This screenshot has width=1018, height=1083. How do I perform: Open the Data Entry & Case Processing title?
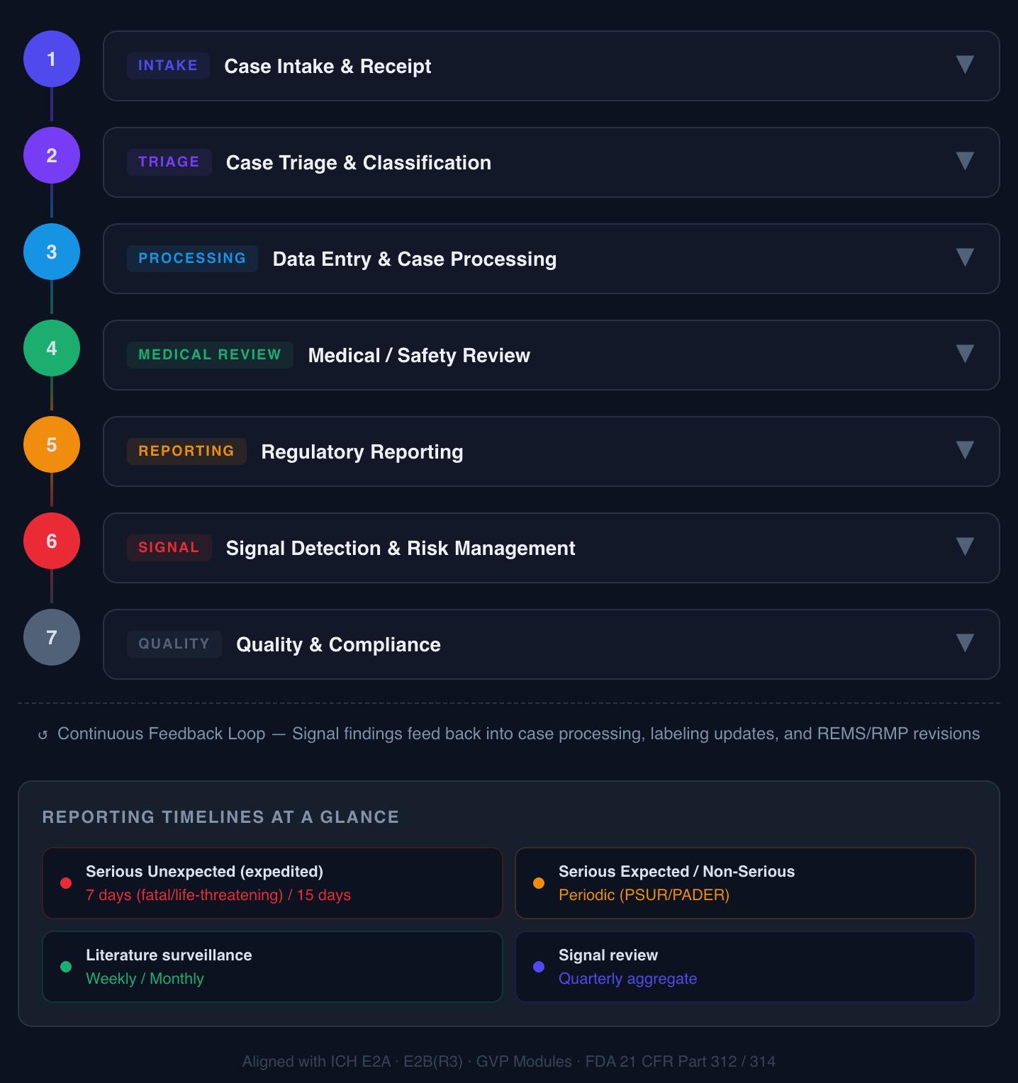[x=414, y=259]
